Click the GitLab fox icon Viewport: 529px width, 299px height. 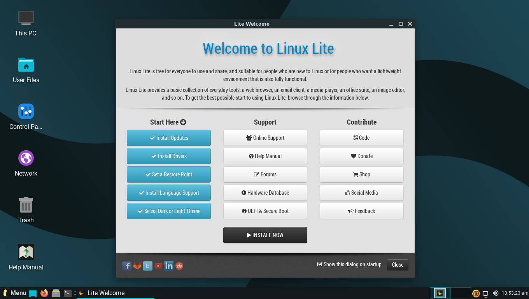coord(137,266)
